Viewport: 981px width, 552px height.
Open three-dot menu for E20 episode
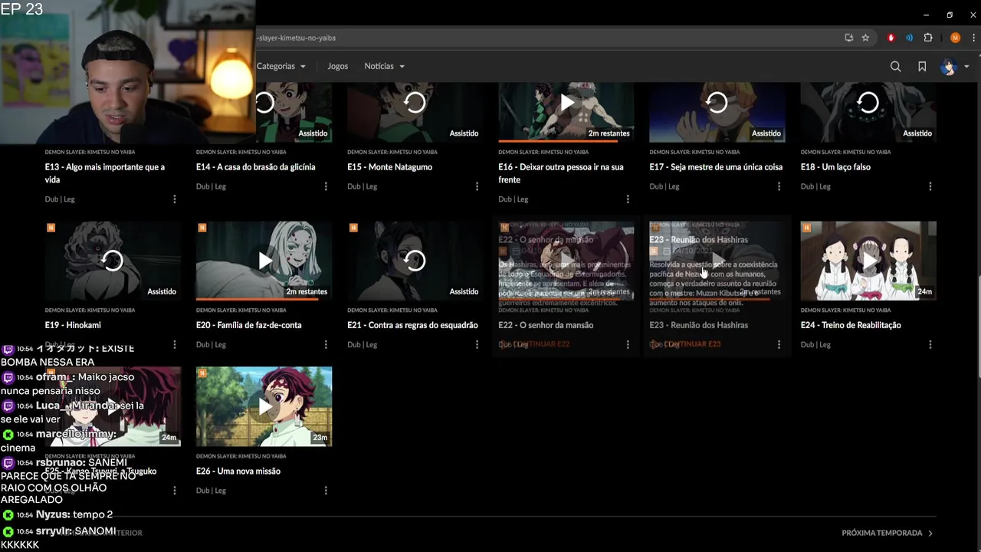point(326,345)
